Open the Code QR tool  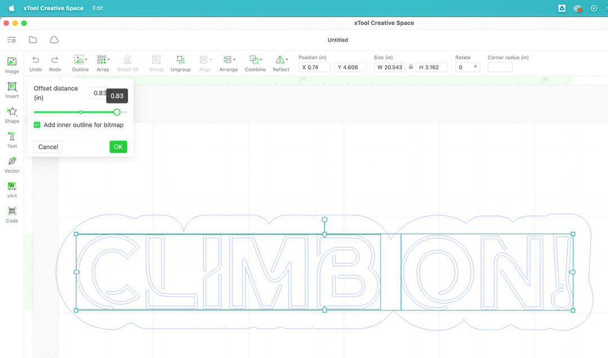coord(12,213)
